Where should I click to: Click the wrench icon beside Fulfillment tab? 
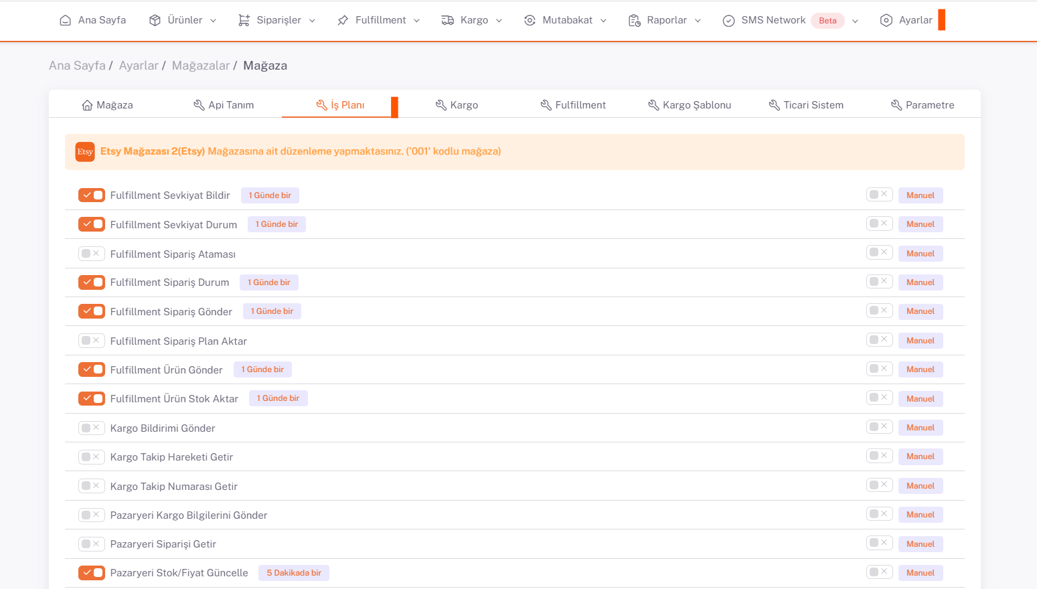click(546, 105)
